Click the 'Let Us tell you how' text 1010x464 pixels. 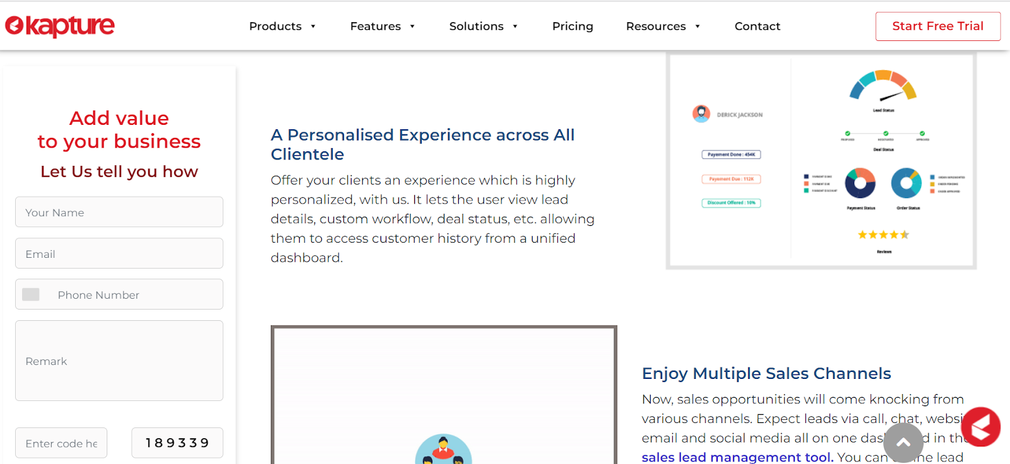(x=119, y=171)
